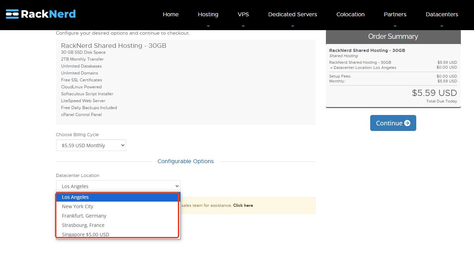This screenshot has height=256, width=474.
Task: Select the Dedicated Servers menu label
Action: pos(292,14)
